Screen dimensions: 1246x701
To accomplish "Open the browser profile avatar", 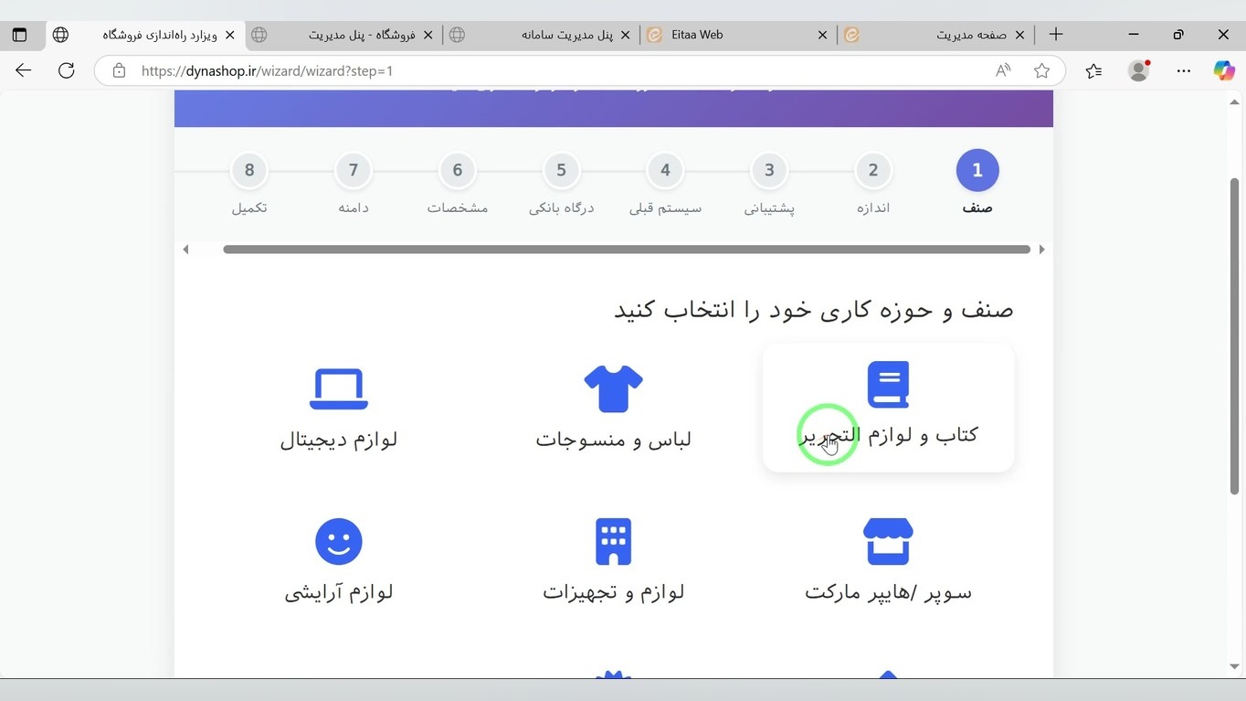I will pyautogui.click(x=1138, y=70).
